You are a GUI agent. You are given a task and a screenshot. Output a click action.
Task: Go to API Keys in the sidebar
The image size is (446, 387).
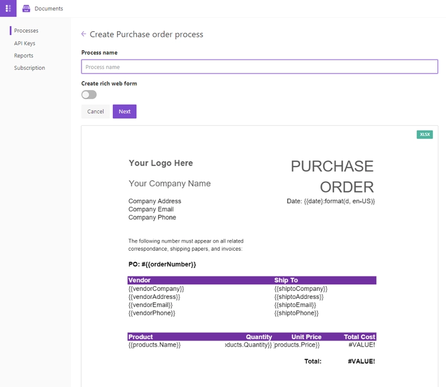pos(25,43)
